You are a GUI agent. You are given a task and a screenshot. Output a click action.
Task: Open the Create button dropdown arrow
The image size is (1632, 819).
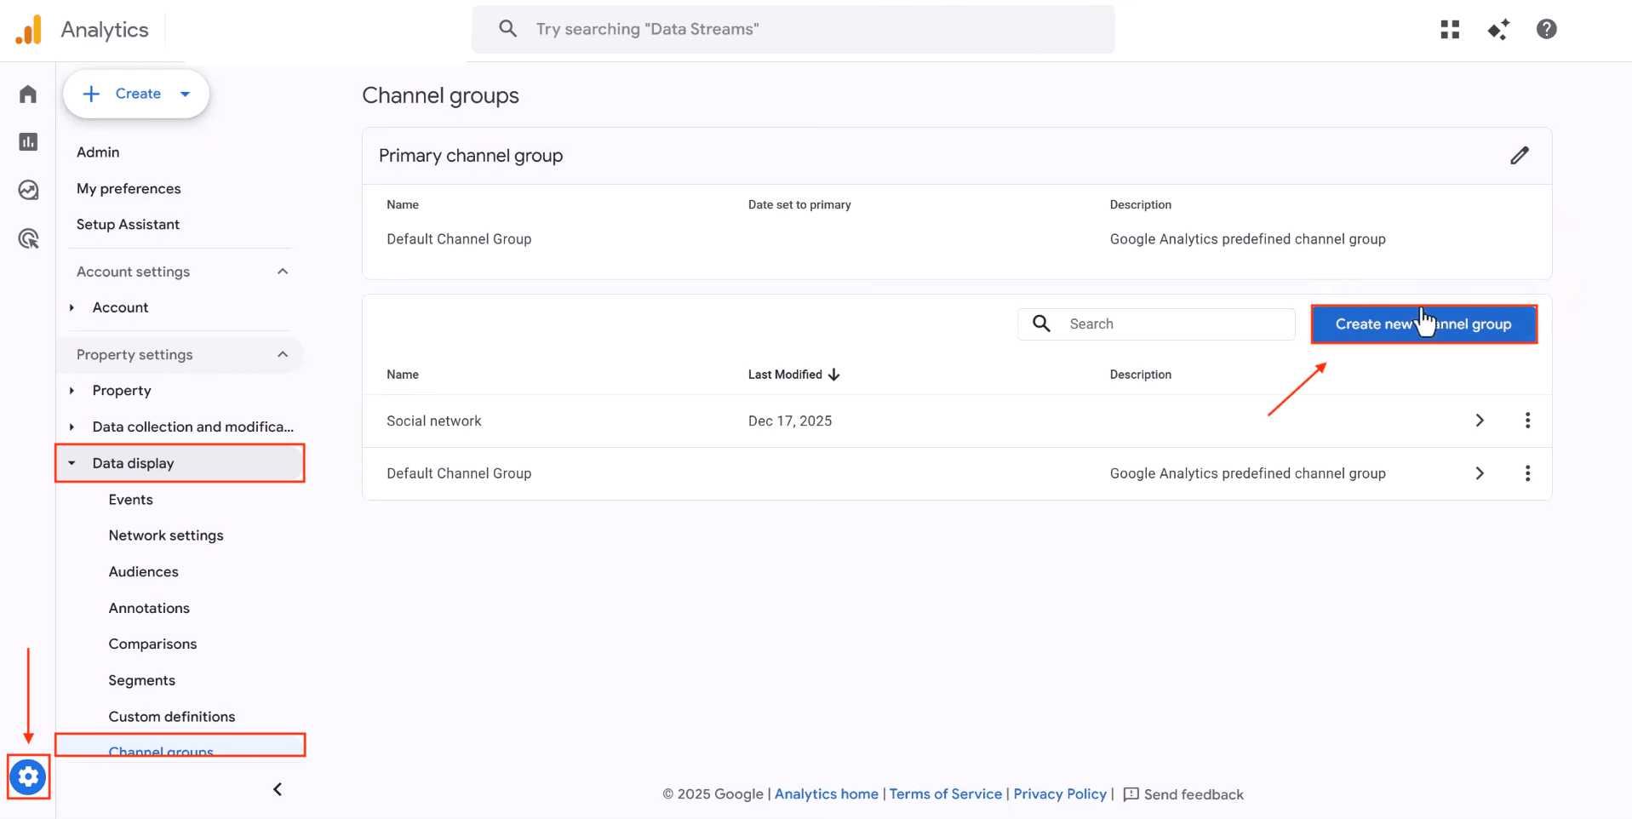coord(186,94)
